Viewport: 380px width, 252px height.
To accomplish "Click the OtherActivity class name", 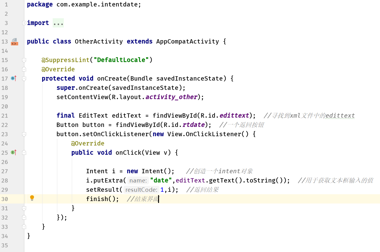I will 99,41.
